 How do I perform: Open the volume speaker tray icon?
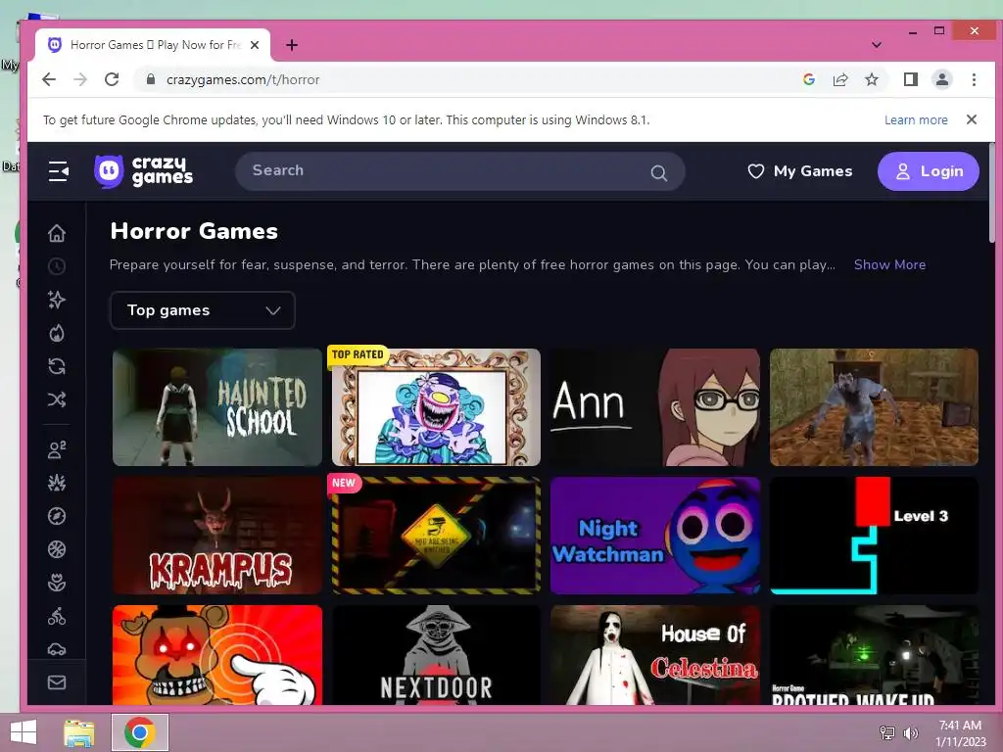(x=910, y=733)
